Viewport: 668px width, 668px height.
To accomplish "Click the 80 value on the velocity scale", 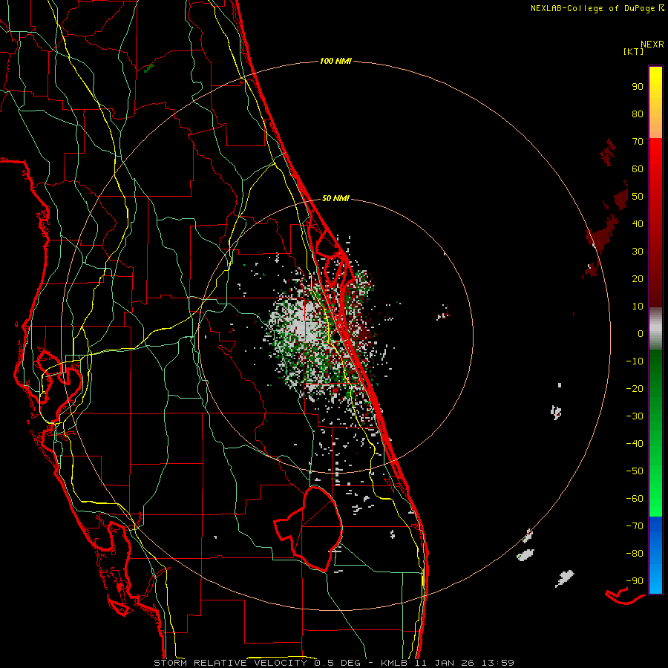I will [x=638, y=114].
